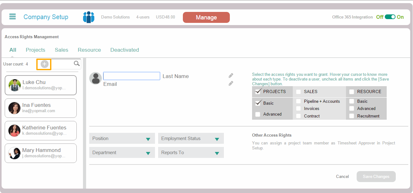Click the Save Changes button

376,176
